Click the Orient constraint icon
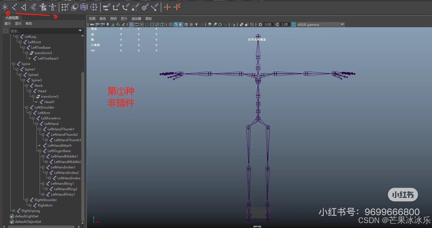The width and height of the screenshot is (432, 228). tap(125, 7)
